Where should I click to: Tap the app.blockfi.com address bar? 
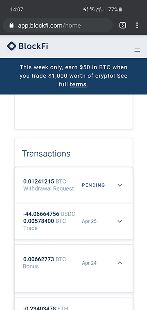[x=58, y=25]
